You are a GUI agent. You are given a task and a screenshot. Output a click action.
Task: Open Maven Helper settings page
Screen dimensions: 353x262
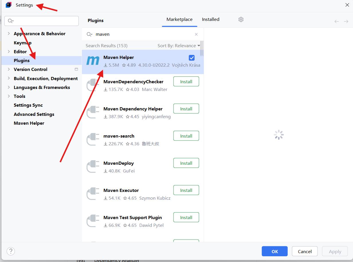[29, 123]
